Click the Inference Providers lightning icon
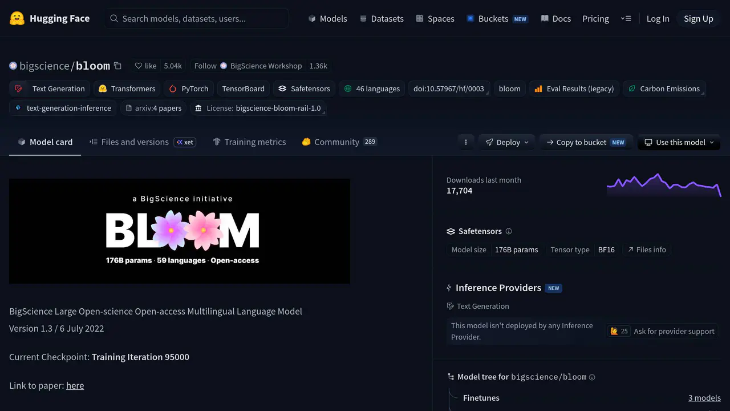 [x=450, y=288]
